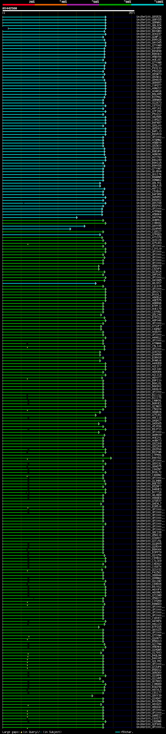Select the UniRef100_Q7Y0W9 entry
The width and height of the screenshot is (166, 734).
[x=149, y=45]
